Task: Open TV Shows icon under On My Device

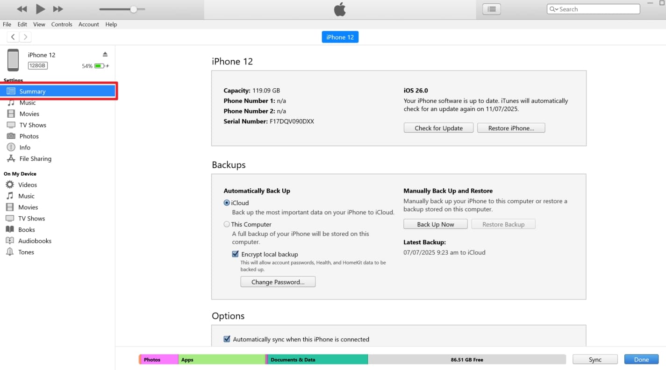Action: click(x=10, y=218)
